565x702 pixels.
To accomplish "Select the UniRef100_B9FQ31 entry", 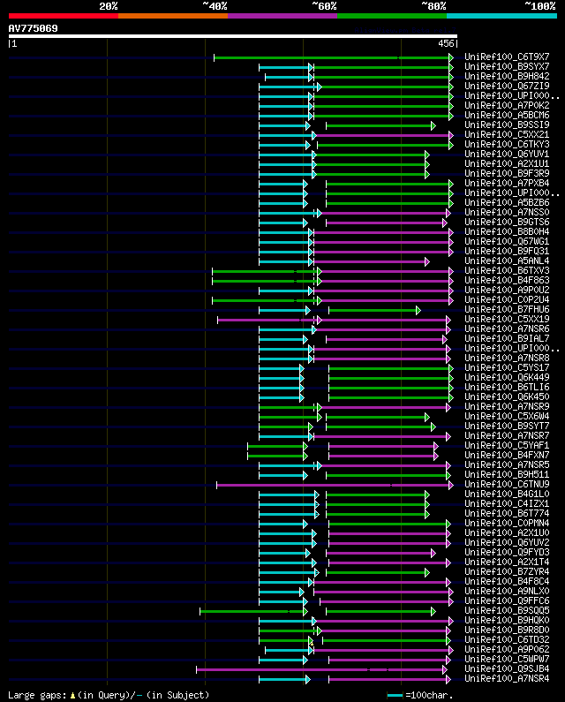I will [507, 251].
